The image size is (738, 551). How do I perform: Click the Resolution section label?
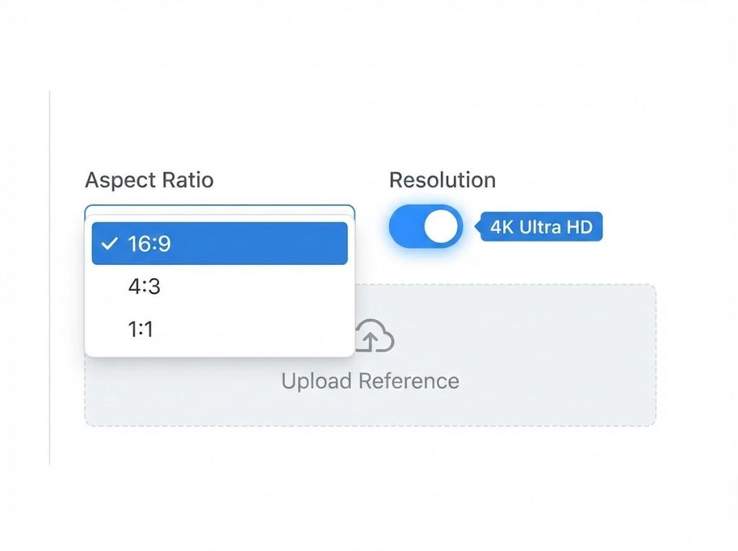[442, 180]
